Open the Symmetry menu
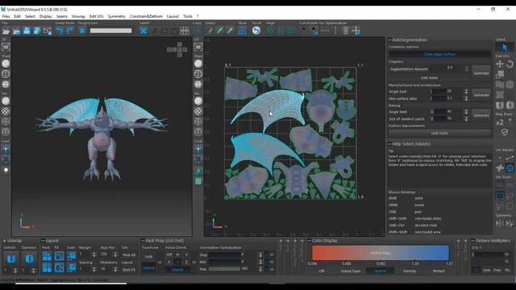516x290 pixels. pos(116,16)
